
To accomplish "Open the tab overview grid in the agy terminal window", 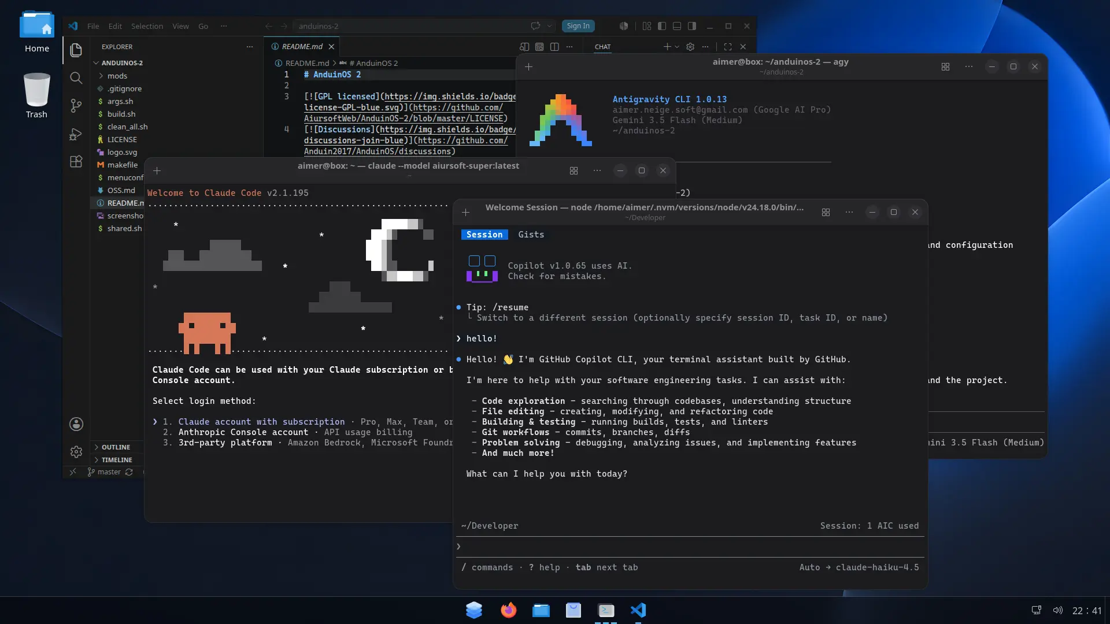I will click(945, 66).
